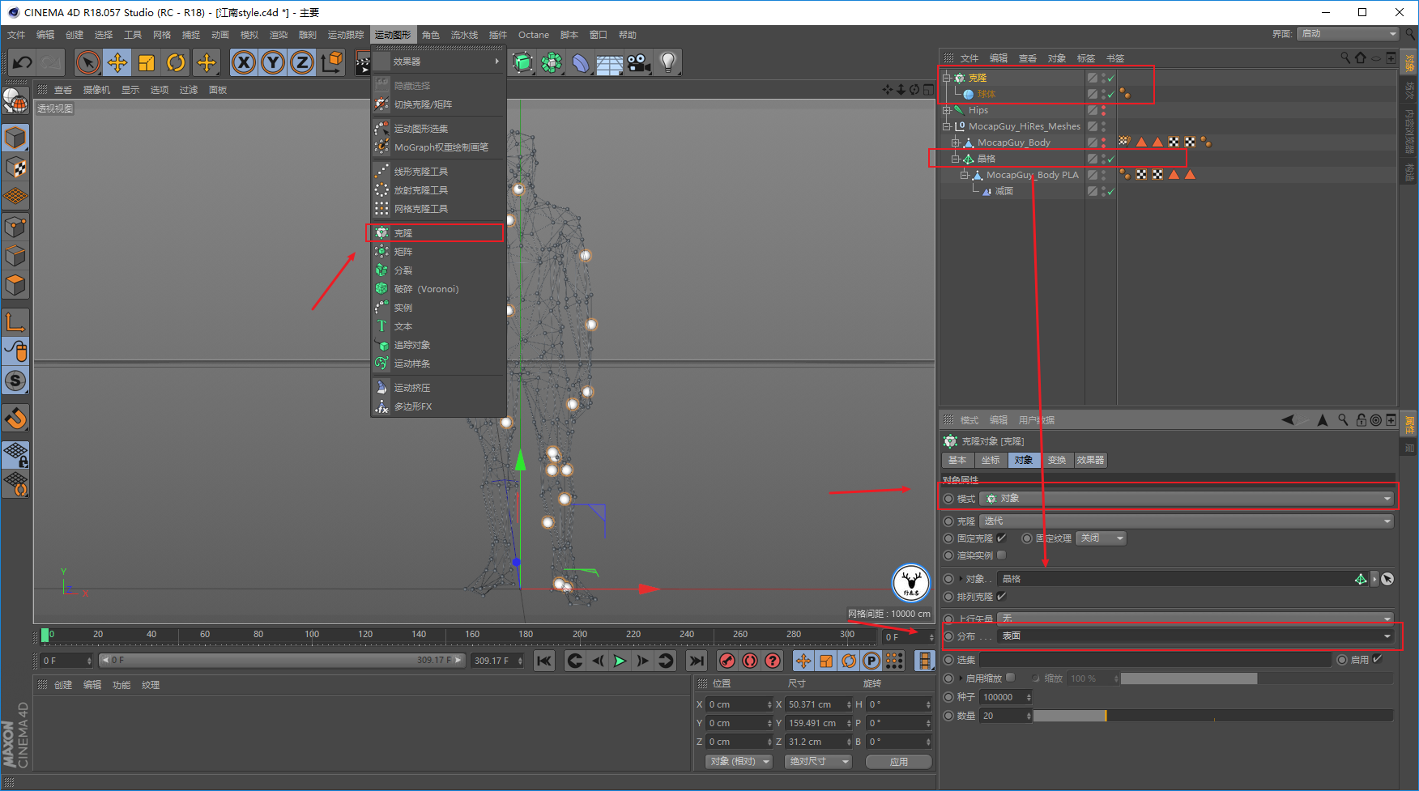Viewport: 1419px width, 791px height.
Task: Open the Camera object icon
Action: point(639,62)
